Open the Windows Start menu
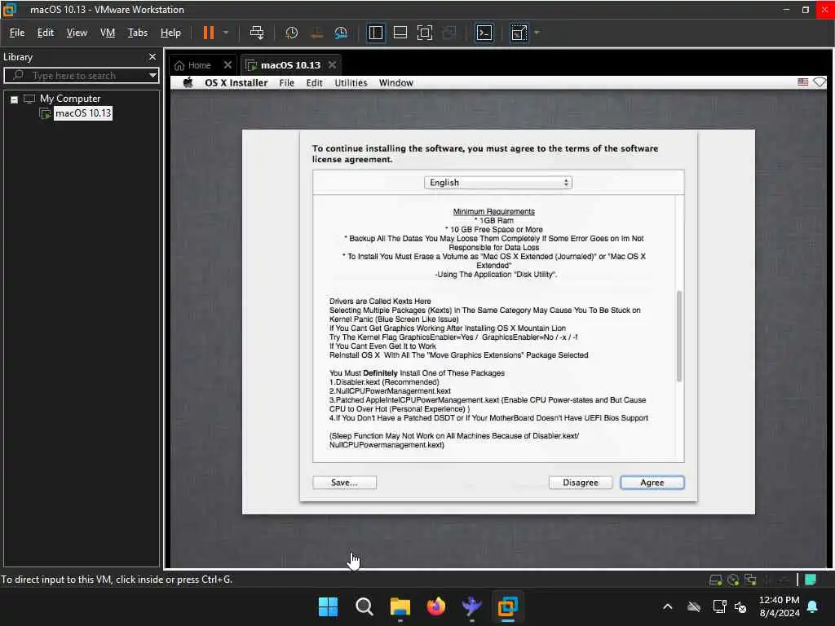The image size is (835, 626). pos(328,606)
